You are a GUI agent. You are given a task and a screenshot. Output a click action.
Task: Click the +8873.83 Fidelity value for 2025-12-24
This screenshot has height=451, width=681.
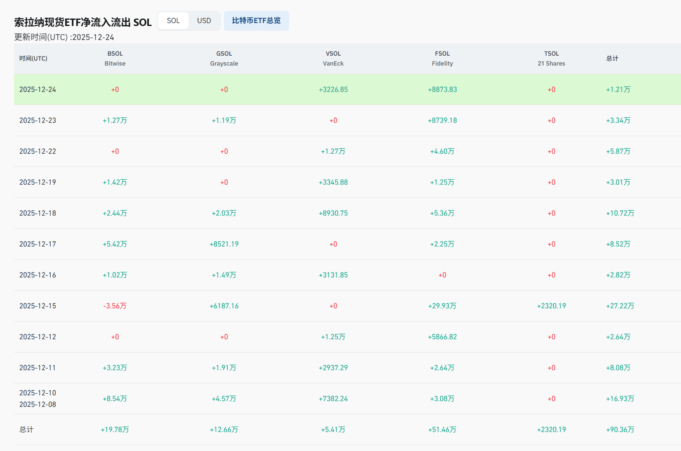tap(442, 89)
